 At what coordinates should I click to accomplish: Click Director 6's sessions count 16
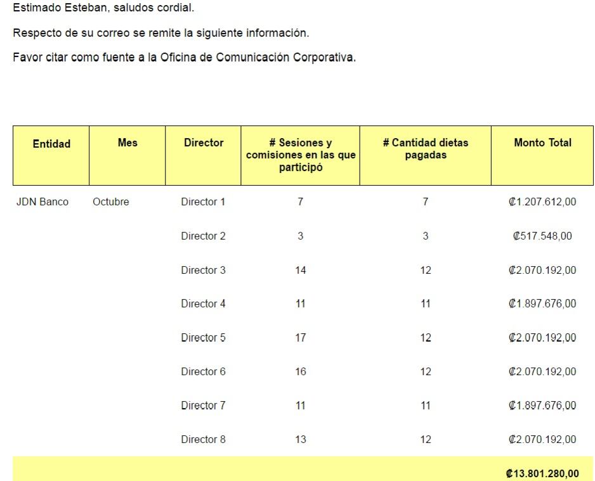(x=301, y=372)
